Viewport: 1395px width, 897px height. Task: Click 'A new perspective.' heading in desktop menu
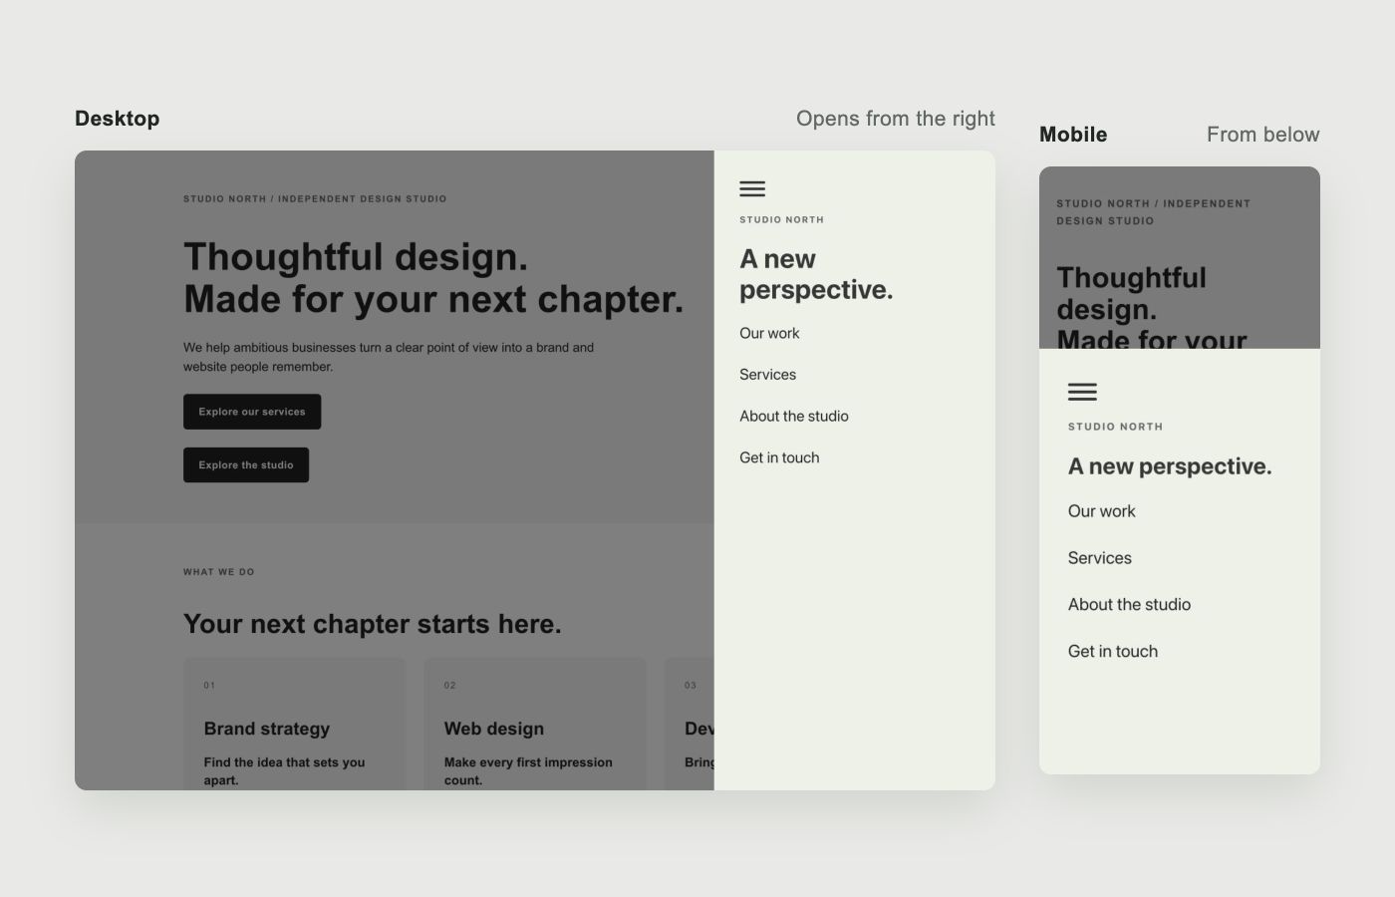click(816, 274)
